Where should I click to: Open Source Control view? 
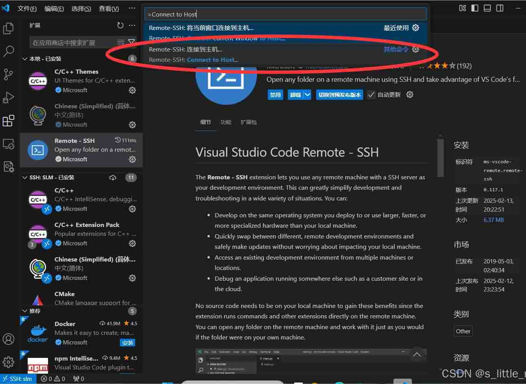[x=8, y=74]
